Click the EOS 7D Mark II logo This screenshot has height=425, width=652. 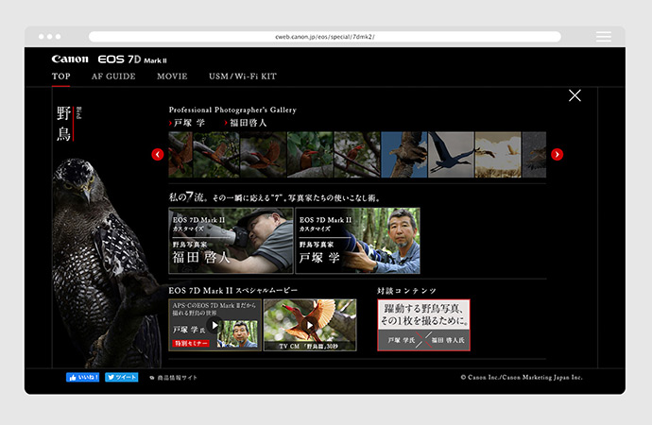coord(132,59)
